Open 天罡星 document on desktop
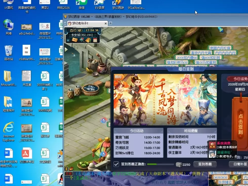This screenshot has width=248, height=186. tap(27, 78)
